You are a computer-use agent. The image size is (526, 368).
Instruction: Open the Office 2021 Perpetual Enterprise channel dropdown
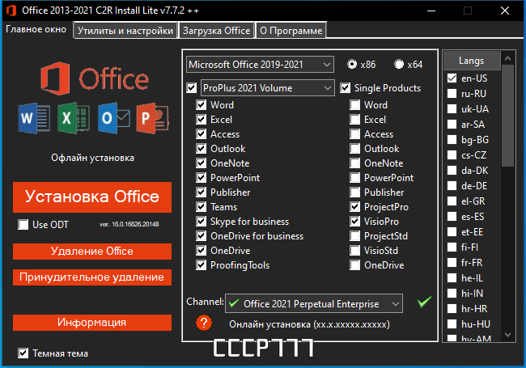coord(313,303)
